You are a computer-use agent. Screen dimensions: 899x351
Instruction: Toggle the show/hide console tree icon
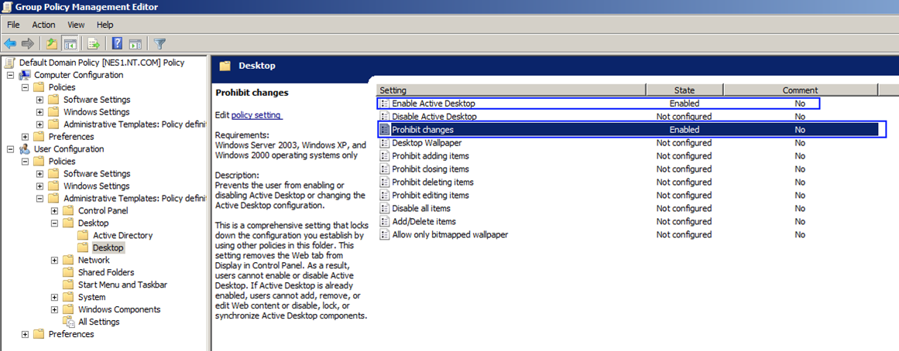[x=70, y=43]
